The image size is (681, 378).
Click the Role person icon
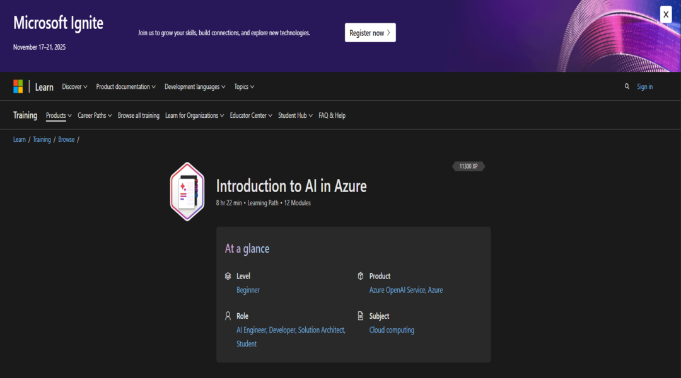click(x=228, y=316)
